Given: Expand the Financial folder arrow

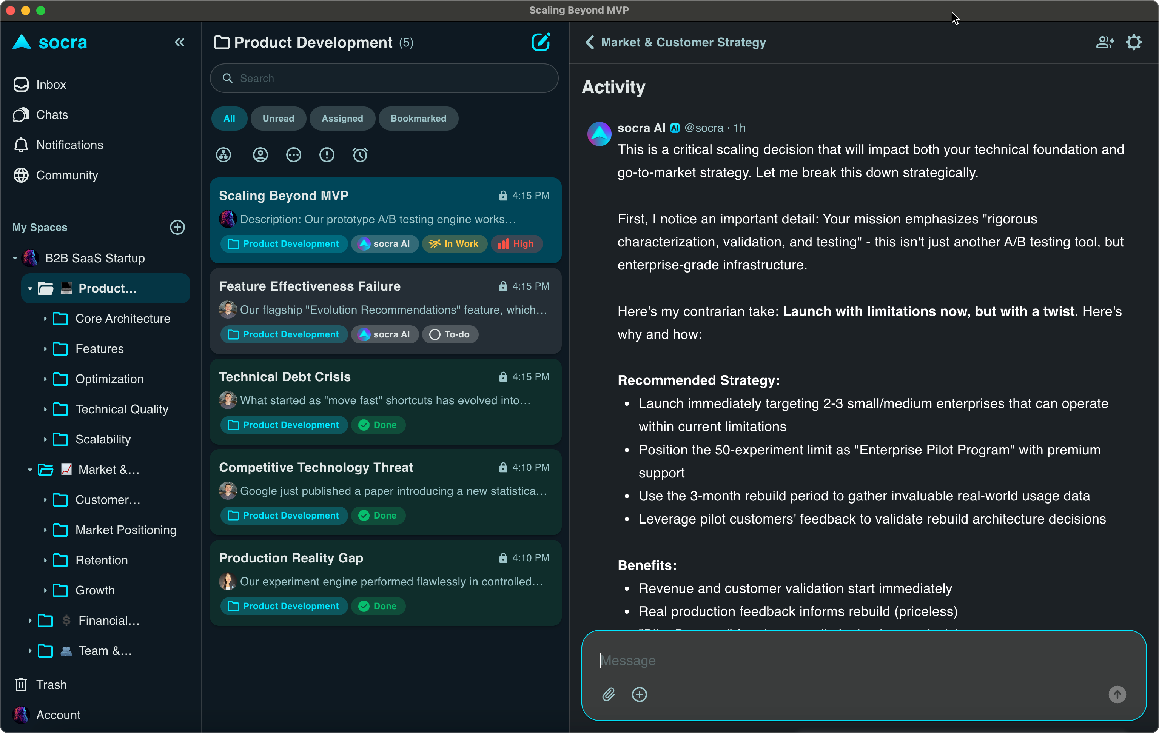Looking at the screenshot, I should coord(30,621).
